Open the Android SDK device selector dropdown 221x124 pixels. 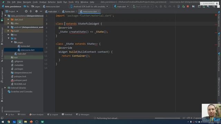point(89,7)
